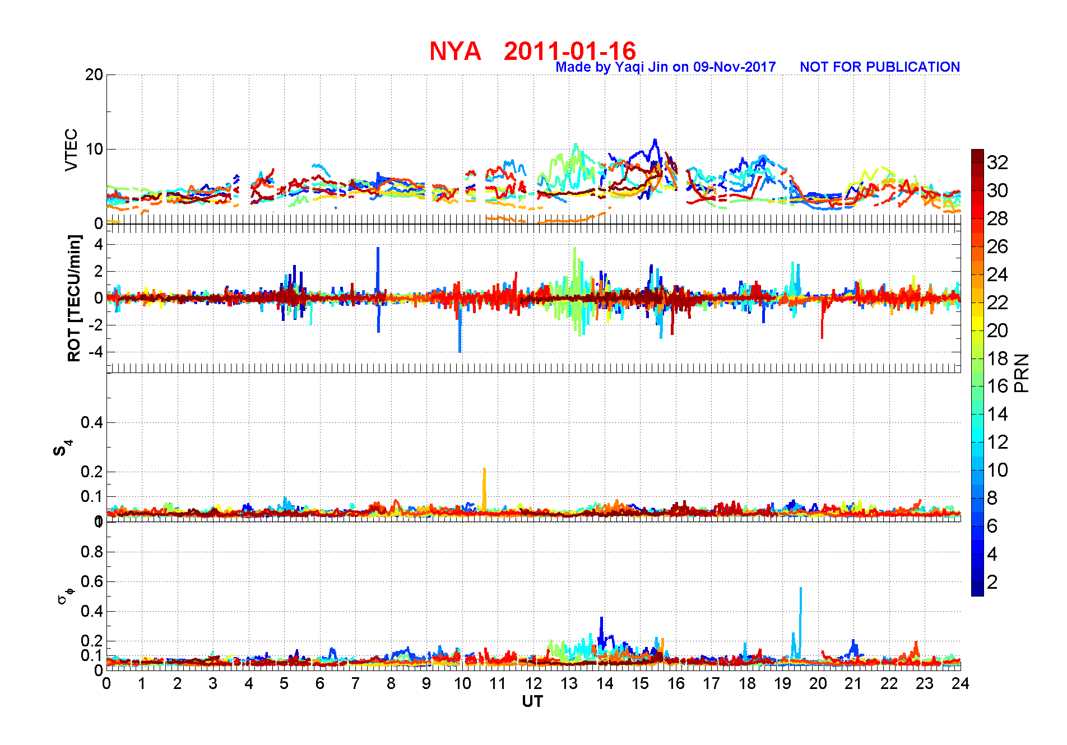Click the "0.6" tick on the sigma-phi axis
The image size is (1067, 745).
coord(92,581)
